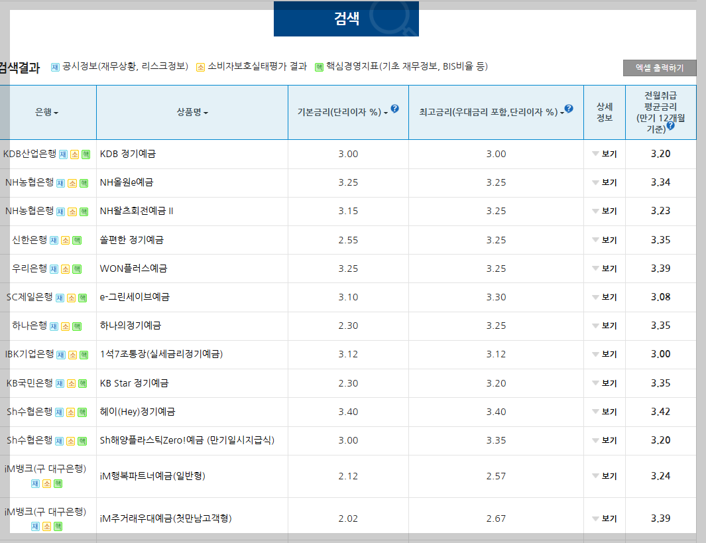Click bank name 하나은행
The width and height of the screenshot is (706, 543).
tap(29, 326)
